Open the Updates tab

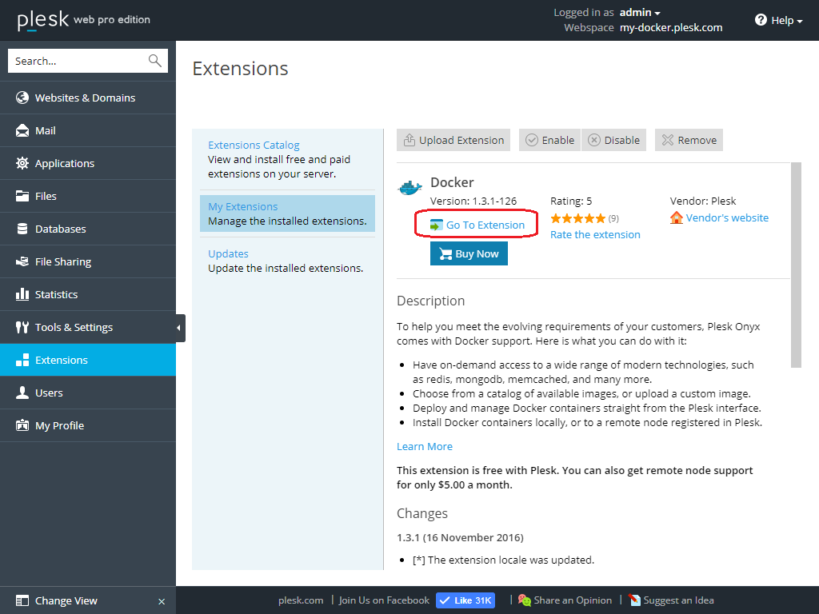228,253
